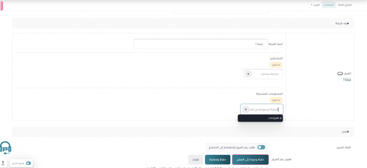Click the room name text field
This screenshot has height=168, width=367.
coord(200,44)
